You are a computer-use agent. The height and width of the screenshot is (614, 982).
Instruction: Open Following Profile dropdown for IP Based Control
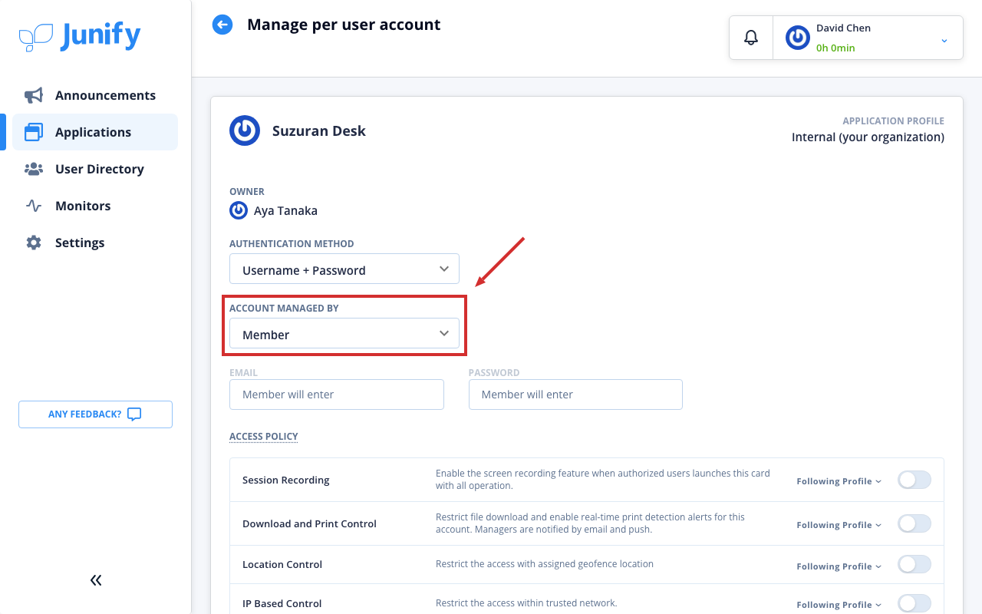(x=839, y=605)
